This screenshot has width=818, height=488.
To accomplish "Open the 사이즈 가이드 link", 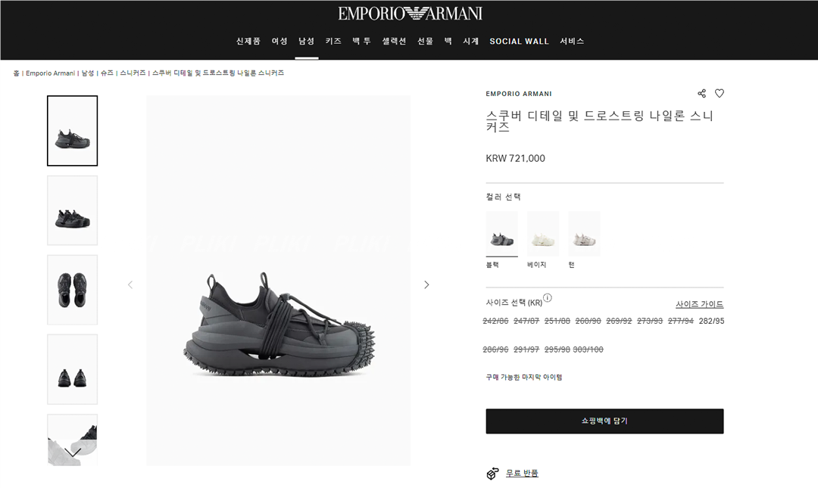I will [700, 304].
